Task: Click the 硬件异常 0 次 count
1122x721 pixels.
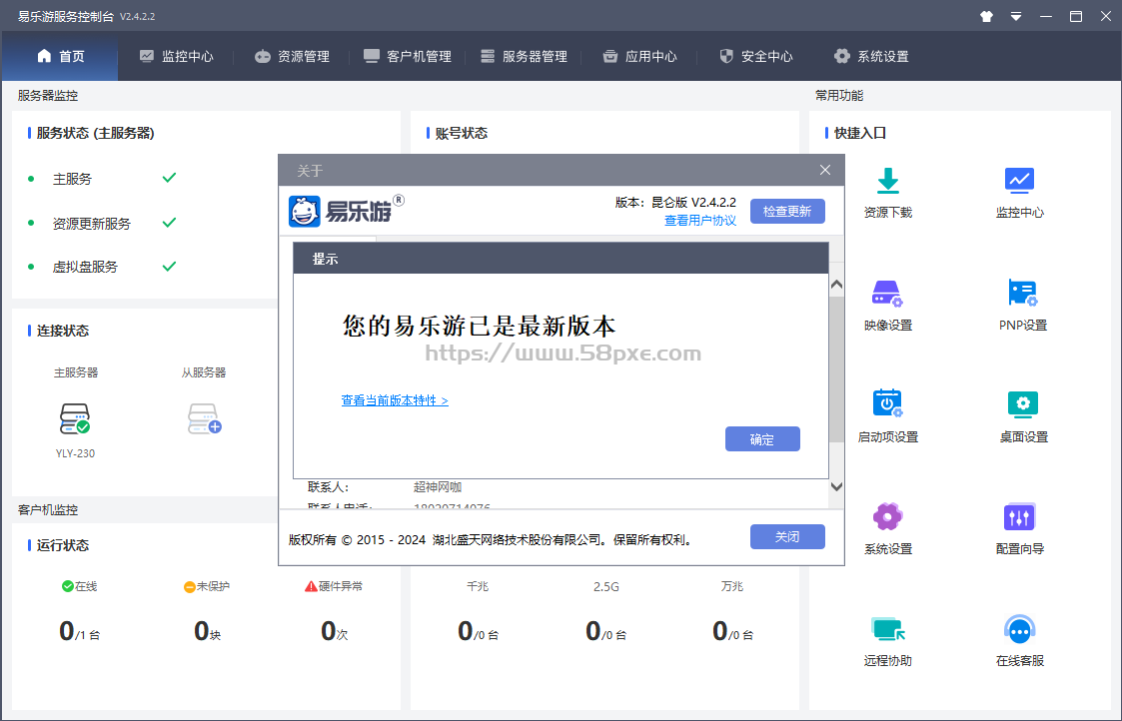Action: click(x=334, y=631)
